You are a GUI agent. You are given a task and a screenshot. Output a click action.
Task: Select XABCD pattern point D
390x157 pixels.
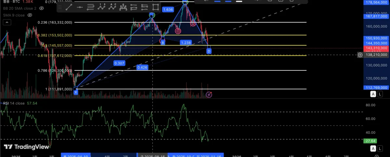point(209,51)
